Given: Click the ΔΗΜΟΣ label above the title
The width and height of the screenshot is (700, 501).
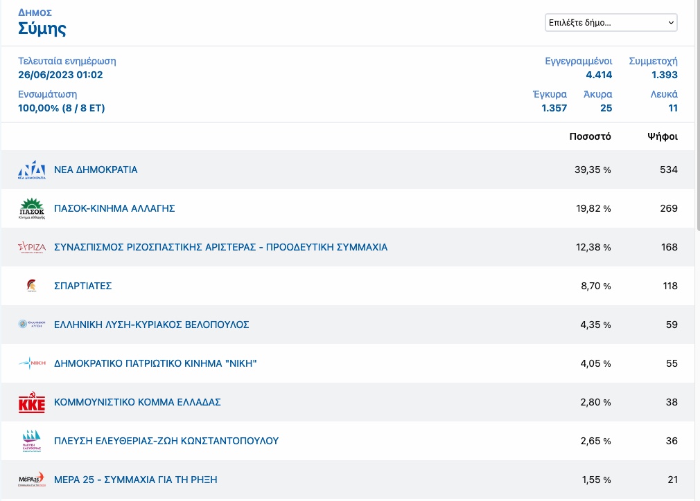Looking at the screenshot, I should click(35, 12).
